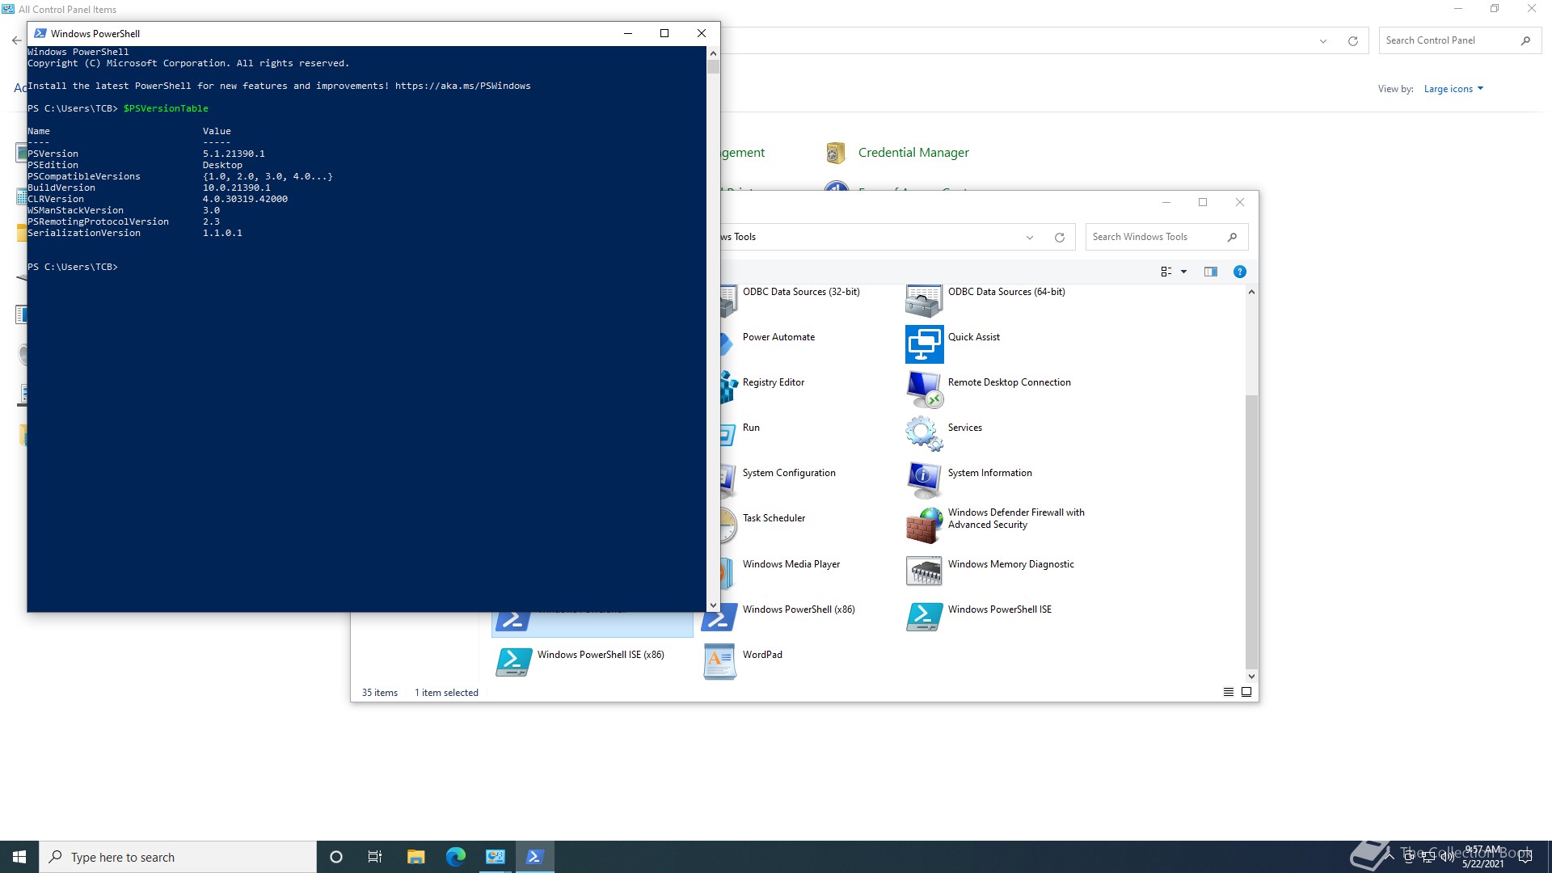
Task: Open Windows Memory Diagnostic icon
Action: pos(924,571)
